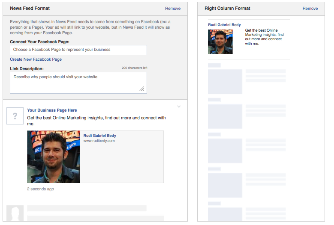Open Rudi Gabriel Bedy title in News Feed ad
This screenshot has height=225, width=334.
click(x=99, y=136)
